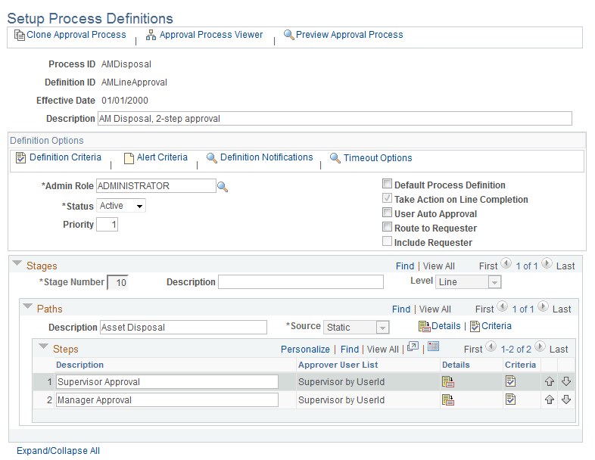Screen dimensions: 595x460
Task: Click the Approval Process Viewer hierarchy icon
Action: tap(151, 35)
